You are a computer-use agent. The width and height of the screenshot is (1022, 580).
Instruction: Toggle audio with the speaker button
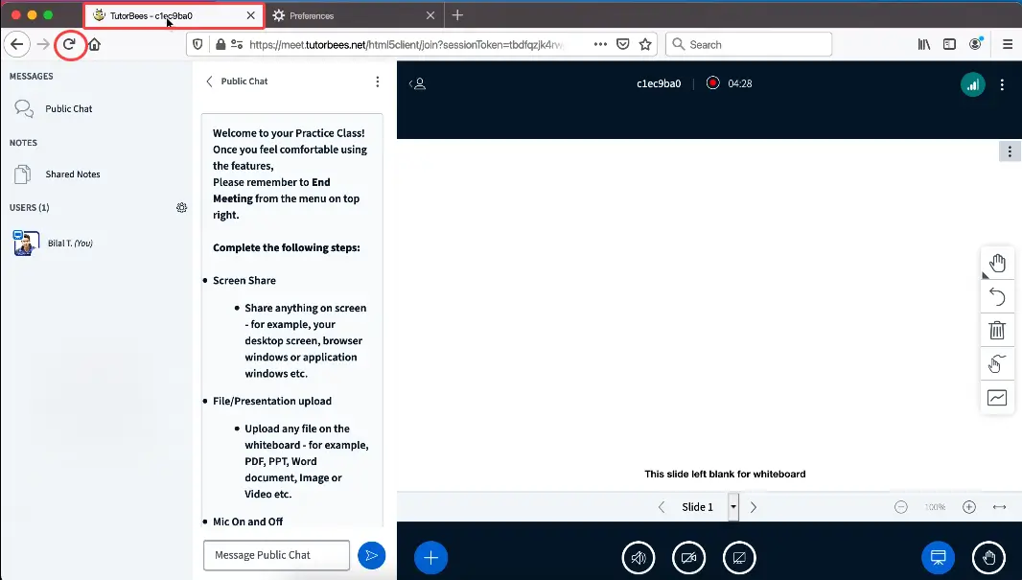click(639, 557)
